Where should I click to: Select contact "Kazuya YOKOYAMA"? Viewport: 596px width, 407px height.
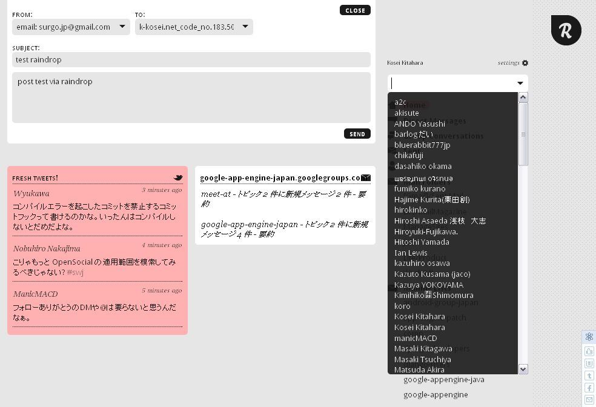[429, 285]
